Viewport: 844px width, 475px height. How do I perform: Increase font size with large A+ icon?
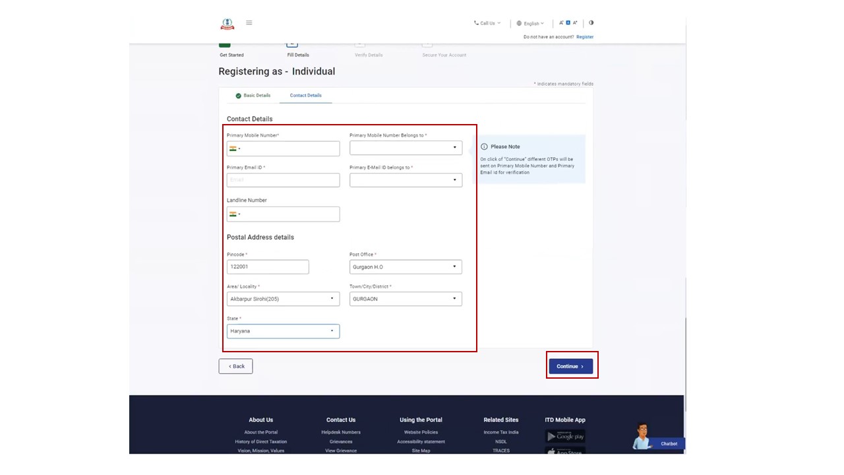[575, 23]
